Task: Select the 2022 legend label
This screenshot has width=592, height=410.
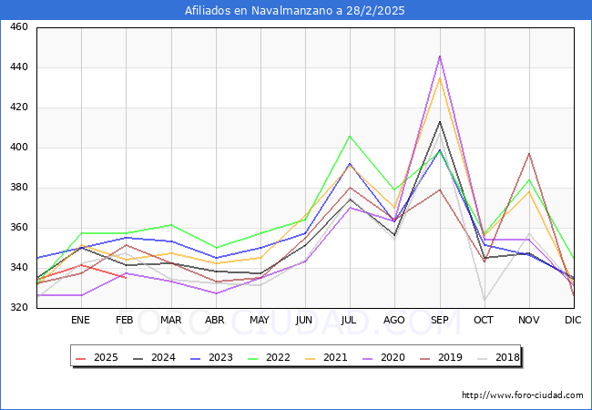Action: pyautogui.click(x=279, y=357)
